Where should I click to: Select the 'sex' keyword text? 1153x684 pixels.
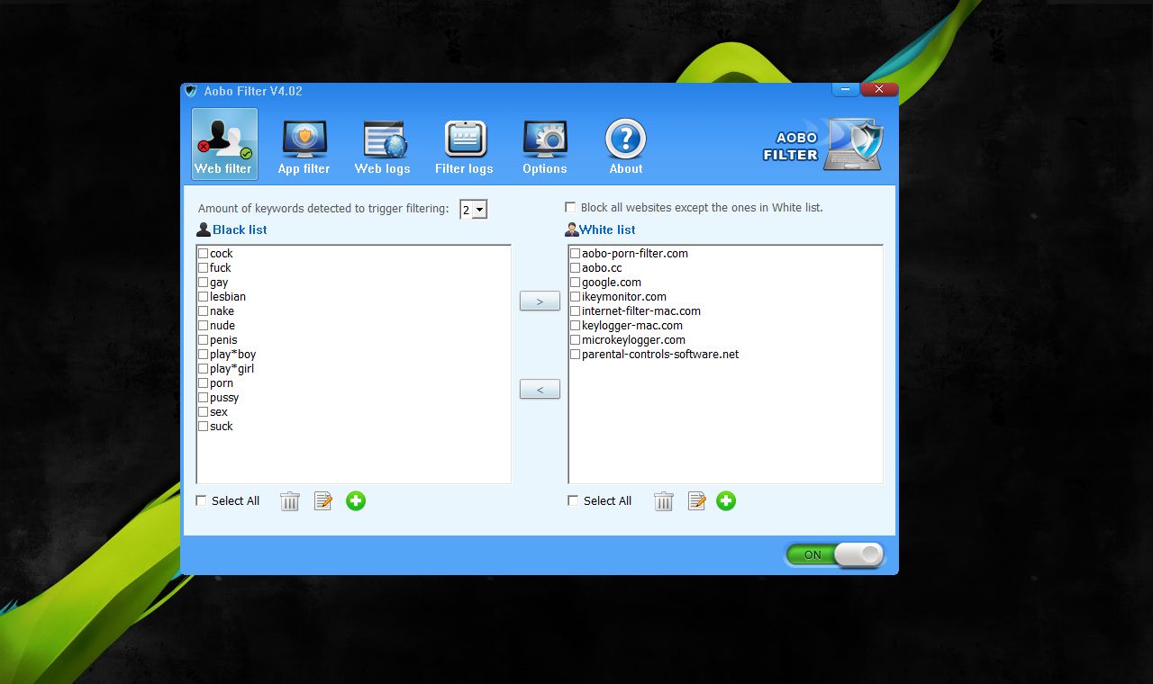(219, 412)
